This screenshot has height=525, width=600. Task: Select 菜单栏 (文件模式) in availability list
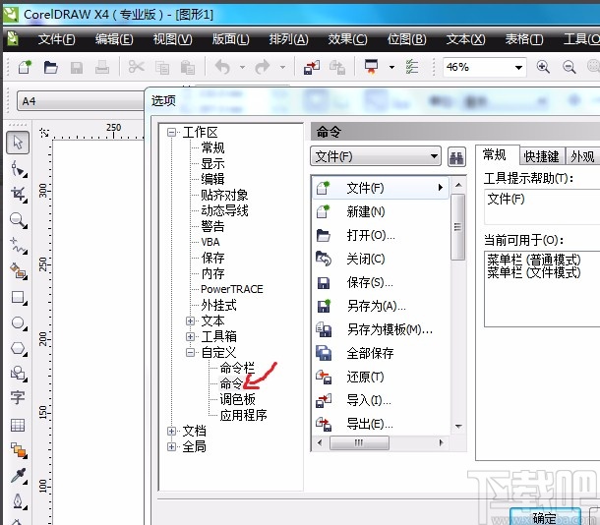point(534,272)
